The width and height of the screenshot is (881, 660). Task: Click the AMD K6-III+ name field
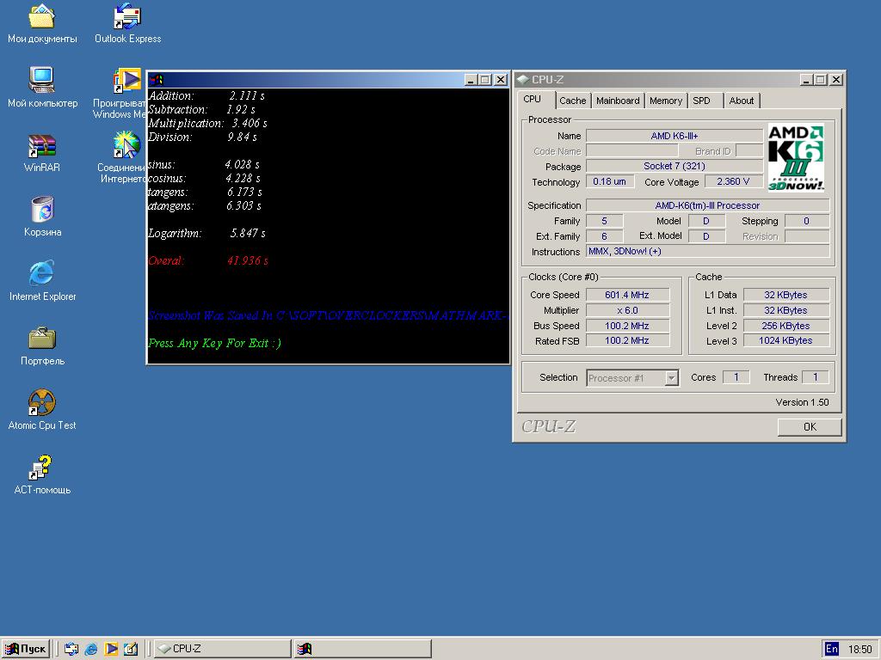click(x=675, y=136)
